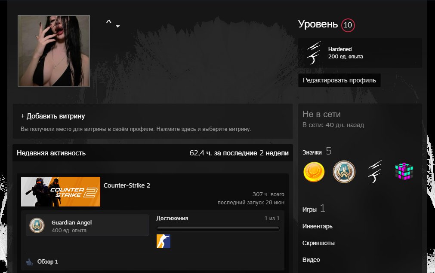Click the gold coin badge
Image resolution: width=435 pixels, height=273 pixels.
click(x=314, y=172)
